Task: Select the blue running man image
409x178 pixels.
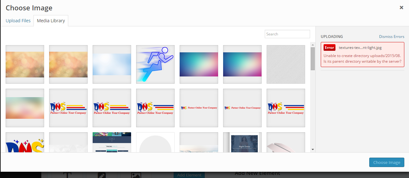Action: pyautogui.click(x=155, y=64)
